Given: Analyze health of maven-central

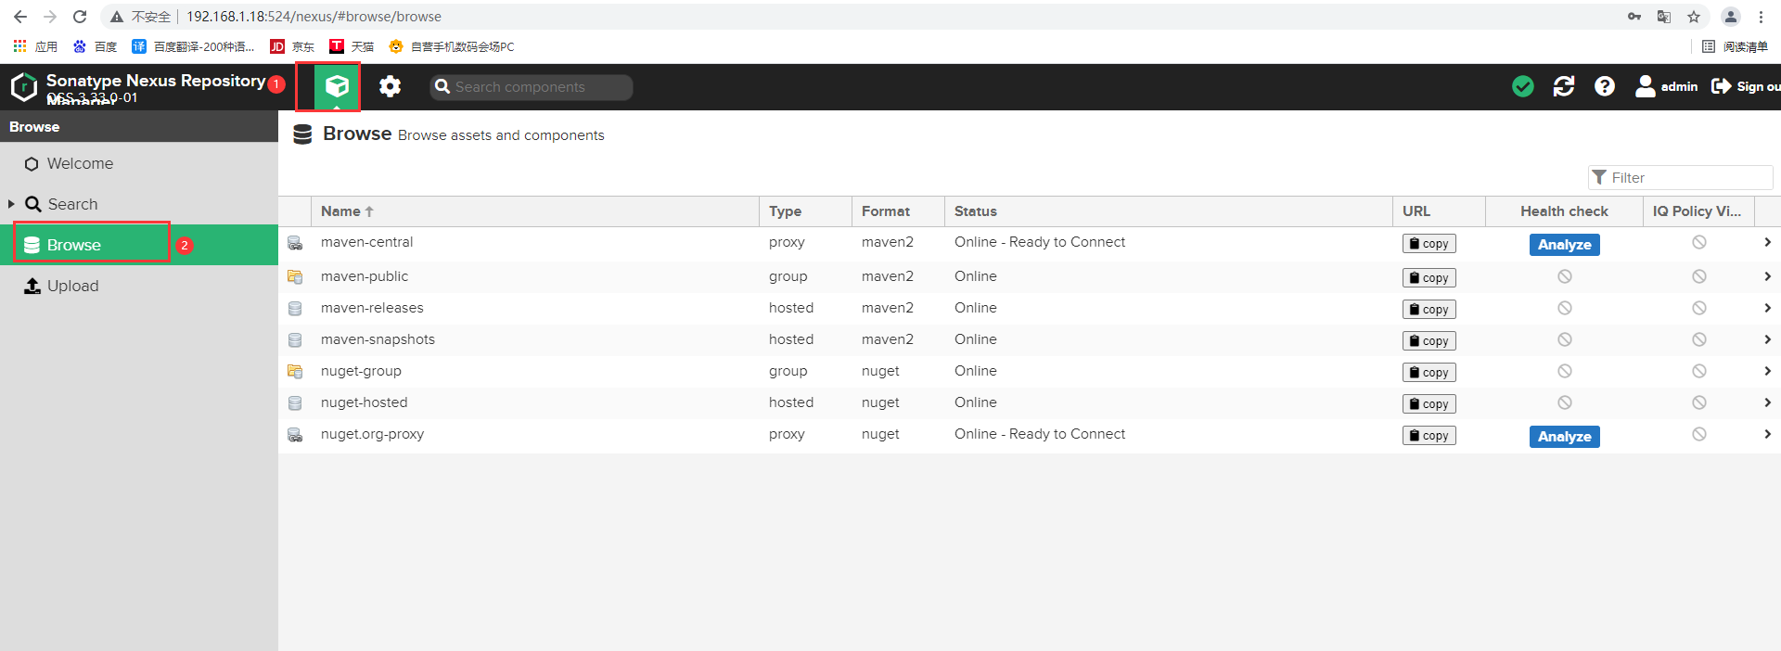Looking at the screenshot, I should (x=1564, y=245).
